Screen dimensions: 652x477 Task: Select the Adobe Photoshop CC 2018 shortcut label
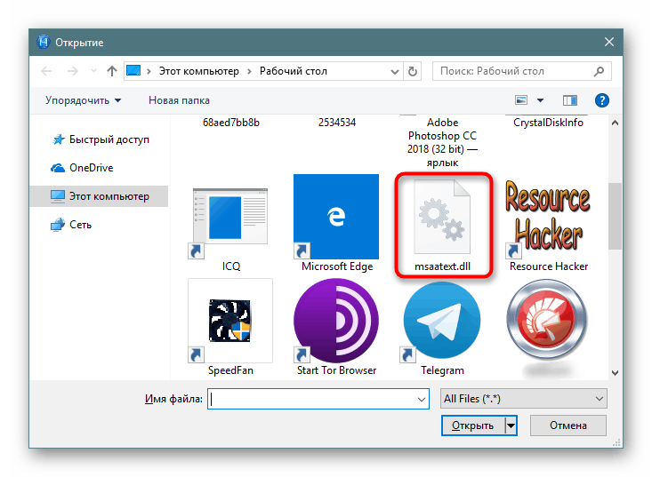[442, 142]
